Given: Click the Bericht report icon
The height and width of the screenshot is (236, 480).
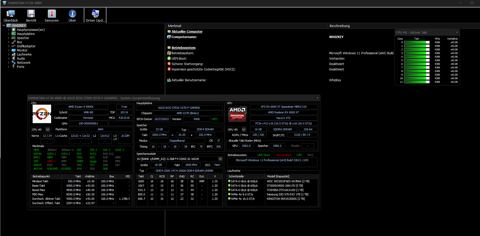Looking at the screenshot, I should tap(31, 13).
